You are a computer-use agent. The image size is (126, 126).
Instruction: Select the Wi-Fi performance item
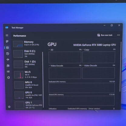coord(28,75)
